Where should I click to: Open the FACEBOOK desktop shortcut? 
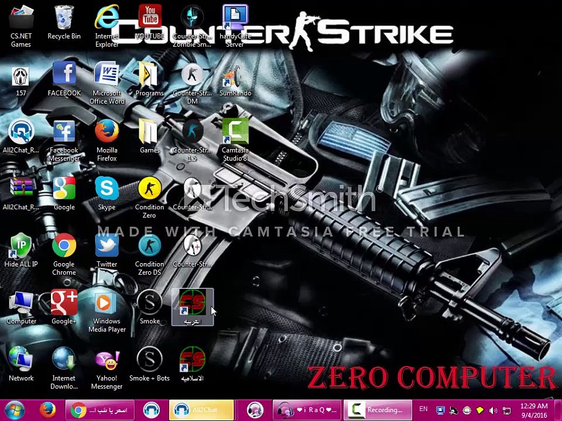tap(64, 79)
